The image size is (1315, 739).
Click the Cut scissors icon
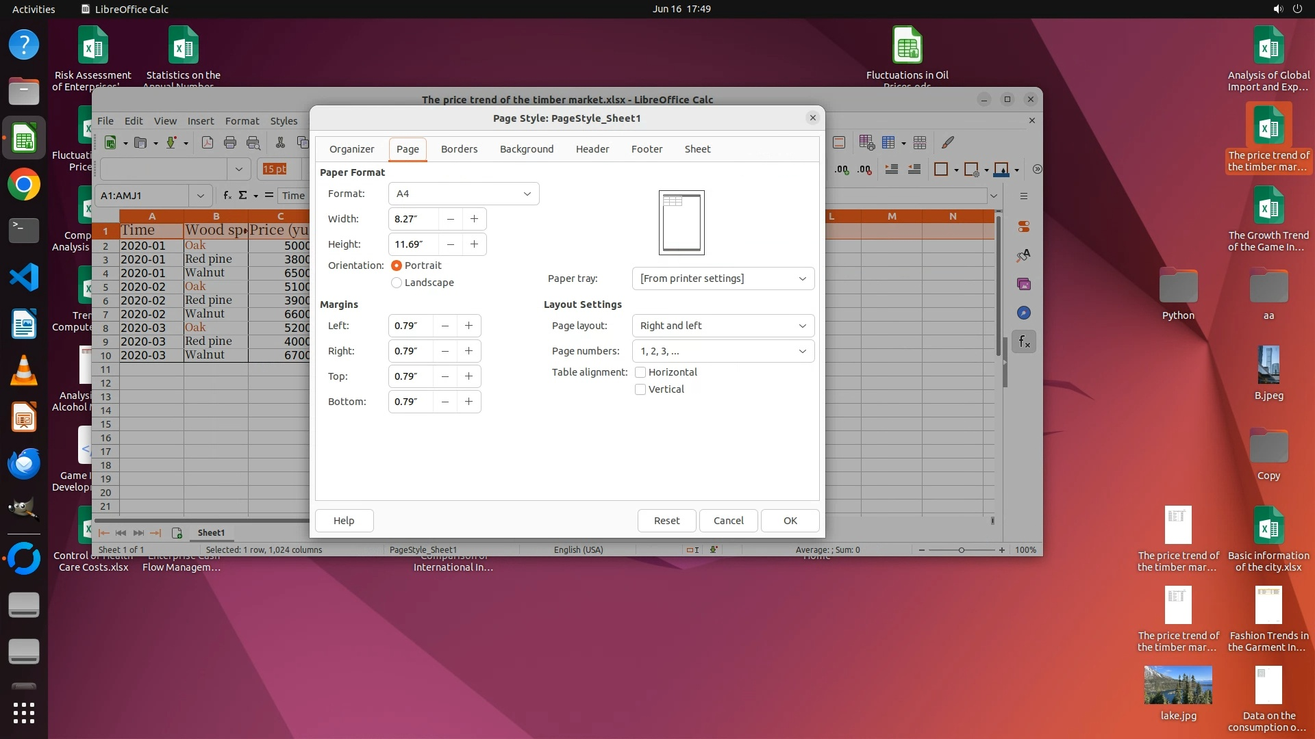pyautogui.click(x=280, y=142)
